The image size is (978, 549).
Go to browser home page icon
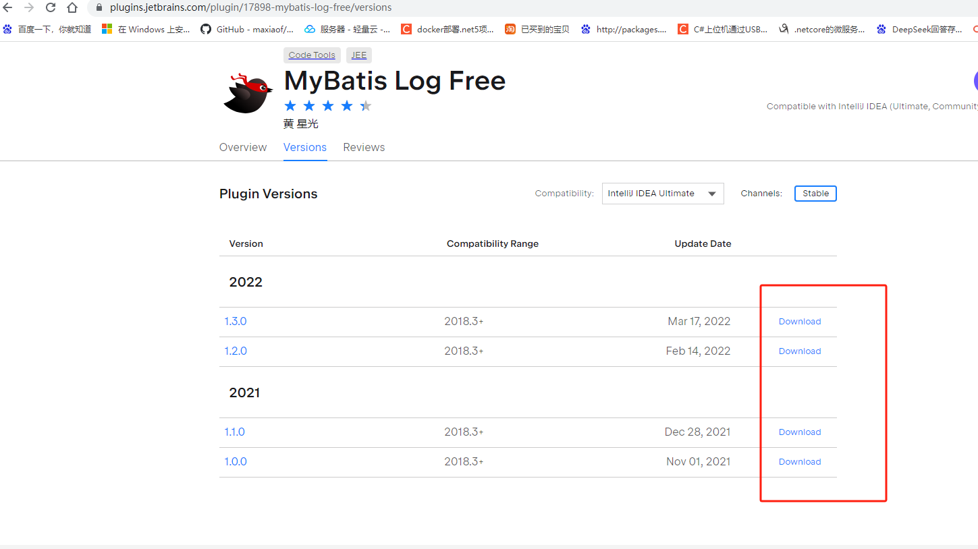click(72, 7)
